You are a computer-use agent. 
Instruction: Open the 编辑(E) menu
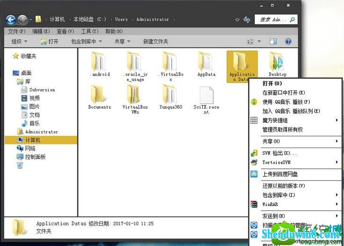click(x=41, y=31)
